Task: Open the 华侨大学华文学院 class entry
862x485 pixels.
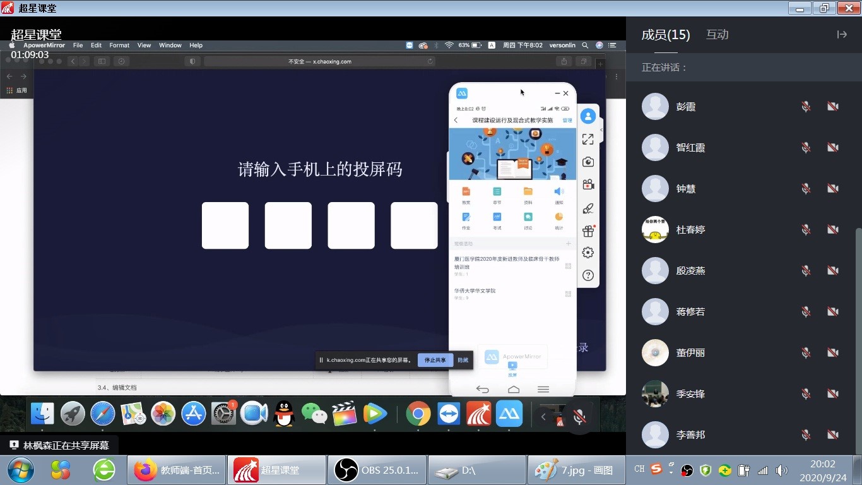Action: [x=475, y=290]
